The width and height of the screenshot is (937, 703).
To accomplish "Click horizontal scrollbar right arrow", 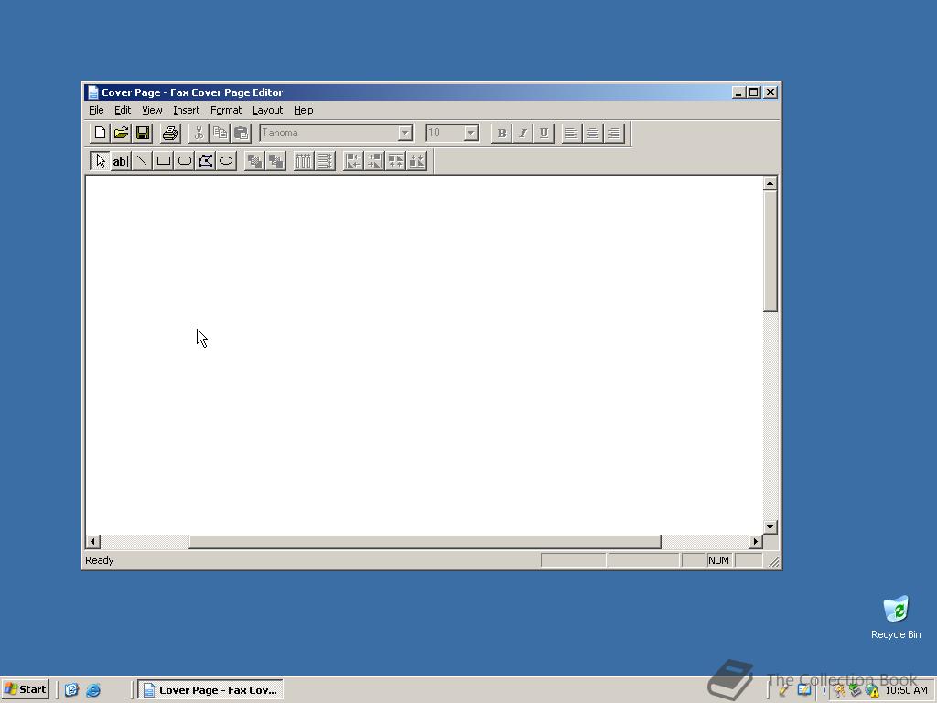I will [x=755, y=542].
